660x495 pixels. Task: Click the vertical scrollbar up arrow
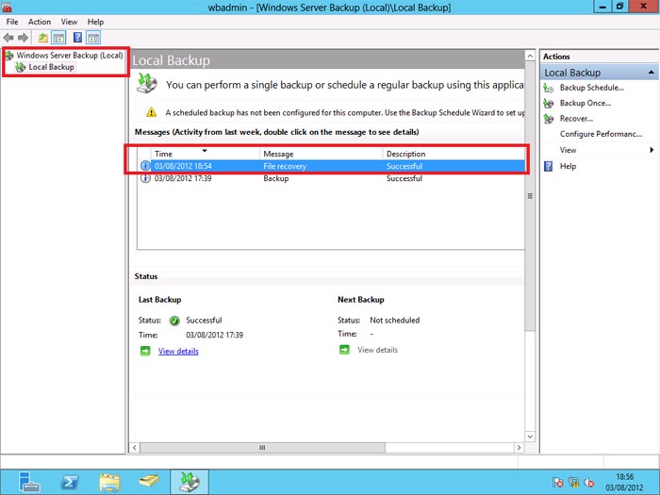(x=530, y=56)
